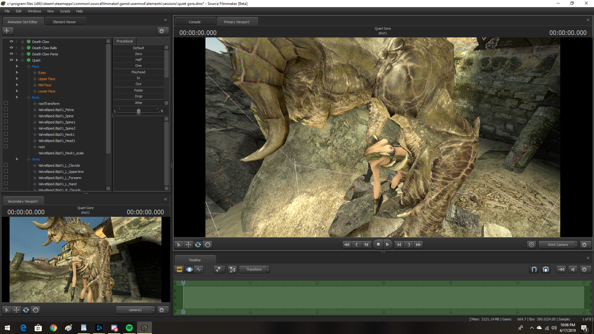
Task: Select the rotate manipulator in primary viewport
Action: coord(198,245)
